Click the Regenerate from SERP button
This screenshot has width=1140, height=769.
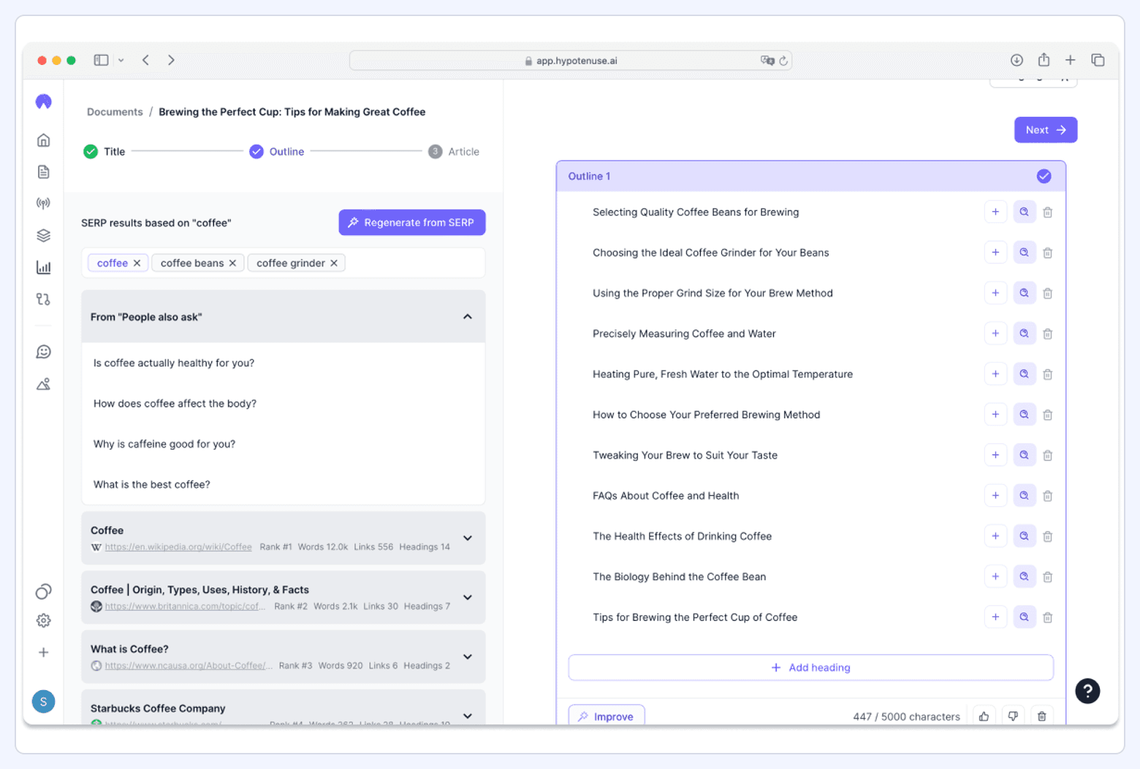pos(411,222)
